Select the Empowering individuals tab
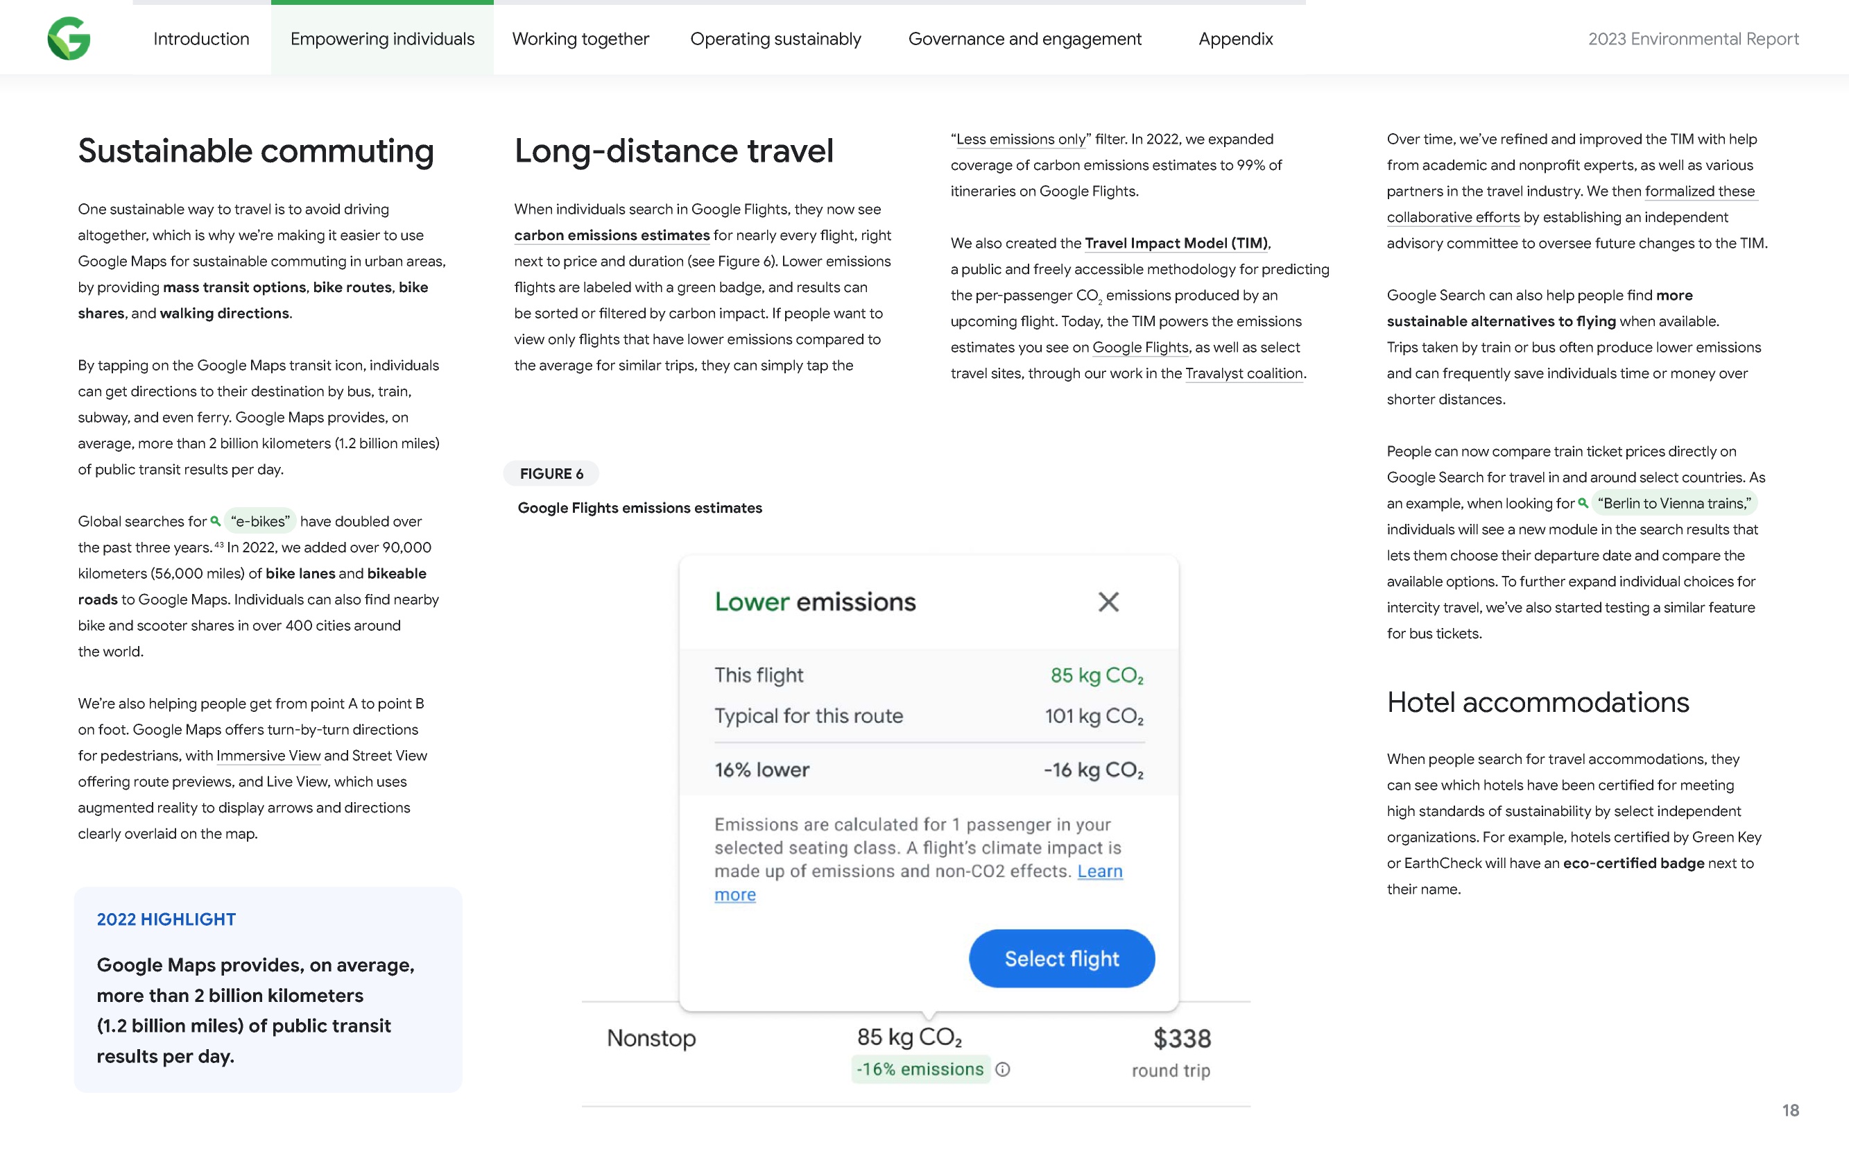1849x1156 pixels. coord(382,39)
